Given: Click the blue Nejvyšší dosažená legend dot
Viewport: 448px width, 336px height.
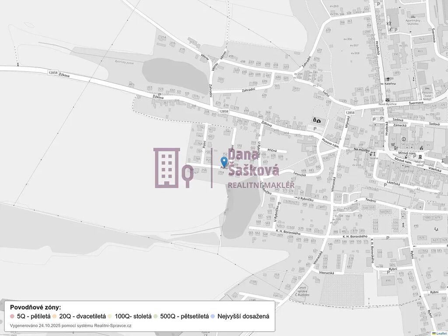Looking at the screenshot, I should point(213,316).
